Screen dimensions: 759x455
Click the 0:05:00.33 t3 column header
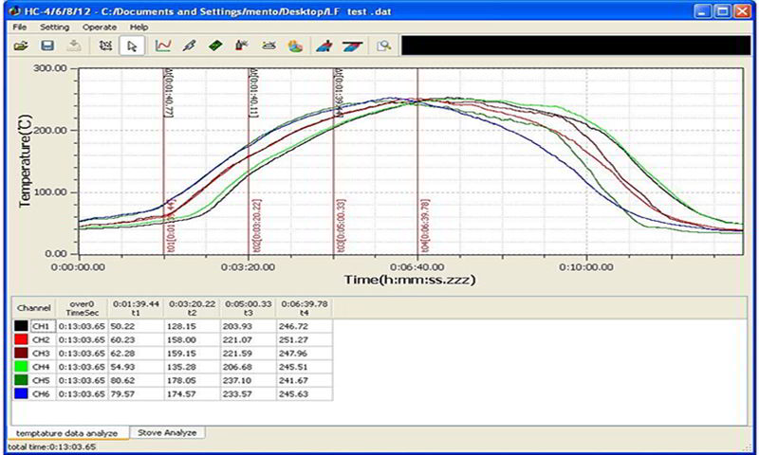pos(249,308)
